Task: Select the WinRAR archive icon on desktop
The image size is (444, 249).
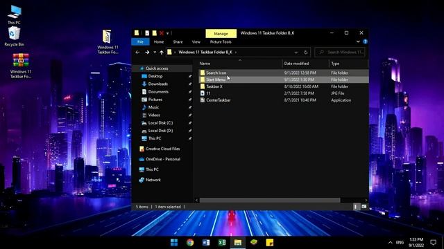Action: 21,66
